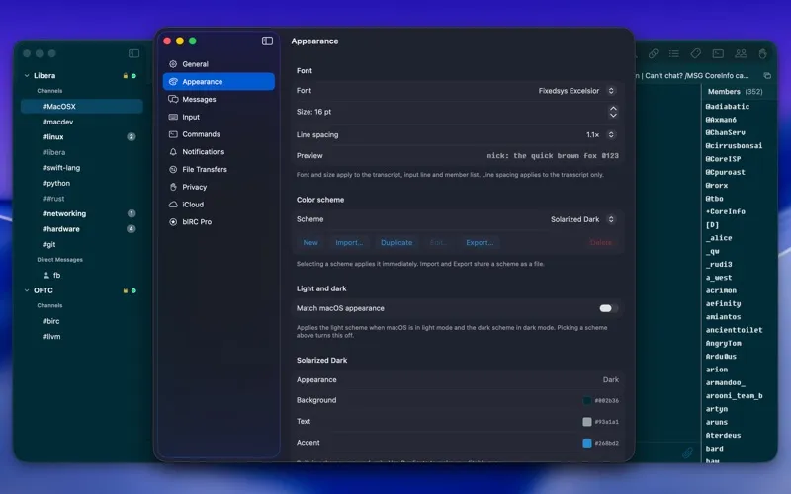Select the #macdev channel

tap(82, 122)
